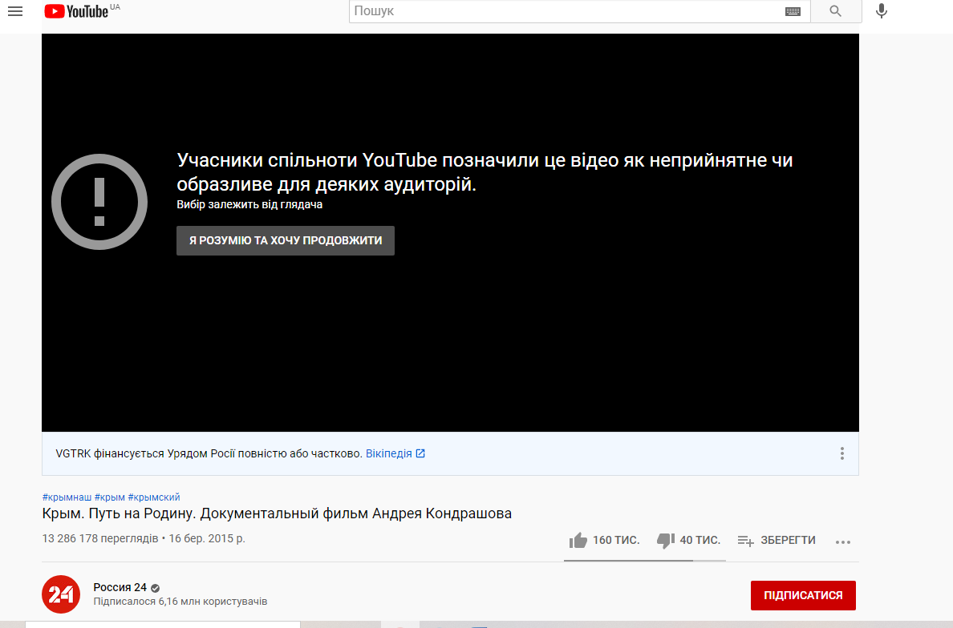Screen dimensions: 953x628
Task: Subscribe with ПІДПИСАТИСЯ button
Action: click(803, 595)
